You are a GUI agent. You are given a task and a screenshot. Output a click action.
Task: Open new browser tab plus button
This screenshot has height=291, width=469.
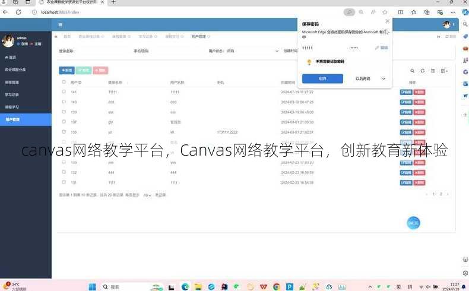[x=113, y=2]
